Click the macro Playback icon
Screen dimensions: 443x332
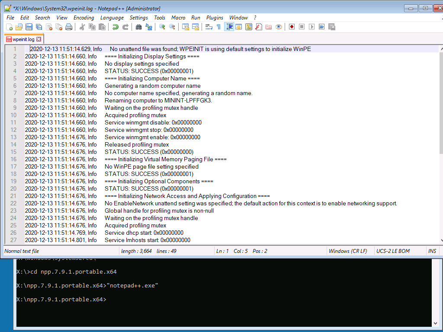tap(311, 27)
